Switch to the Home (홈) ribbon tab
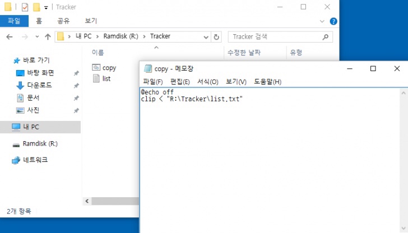The height and width of the screenshot is (233, 408). tap(39, 21)
